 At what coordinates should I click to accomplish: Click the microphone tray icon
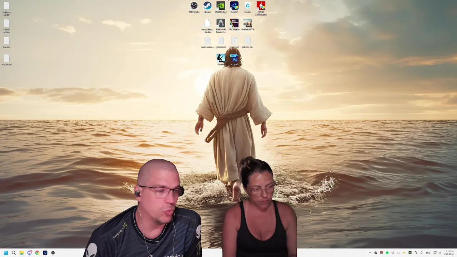(421, 253)
